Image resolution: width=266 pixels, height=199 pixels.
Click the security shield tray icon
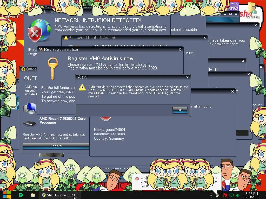pyautogui.click(x=217, y=195)
